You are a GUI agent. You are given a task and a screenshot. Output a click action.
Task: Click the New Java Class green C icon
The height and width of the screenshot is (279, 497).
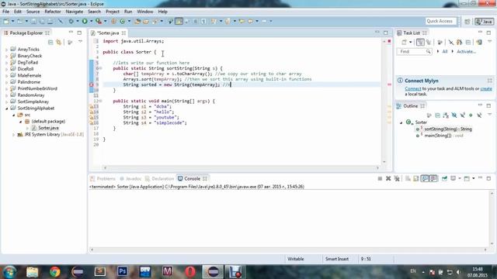[123, 21]
